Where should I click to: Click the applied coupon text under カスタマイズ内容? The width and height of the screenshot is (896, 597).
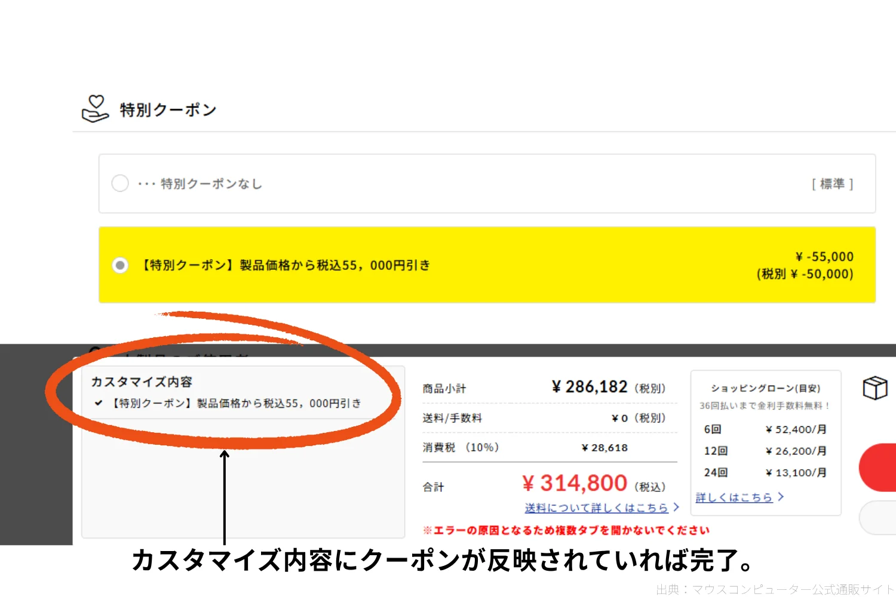237,404
